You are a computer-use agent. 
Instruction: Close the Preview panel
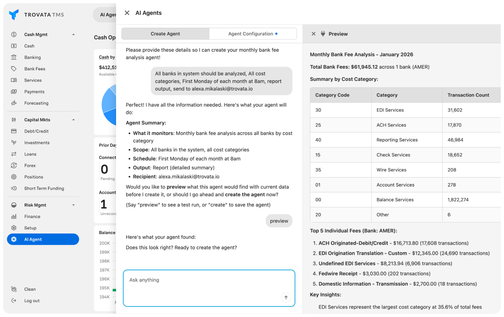click(313, 34)
